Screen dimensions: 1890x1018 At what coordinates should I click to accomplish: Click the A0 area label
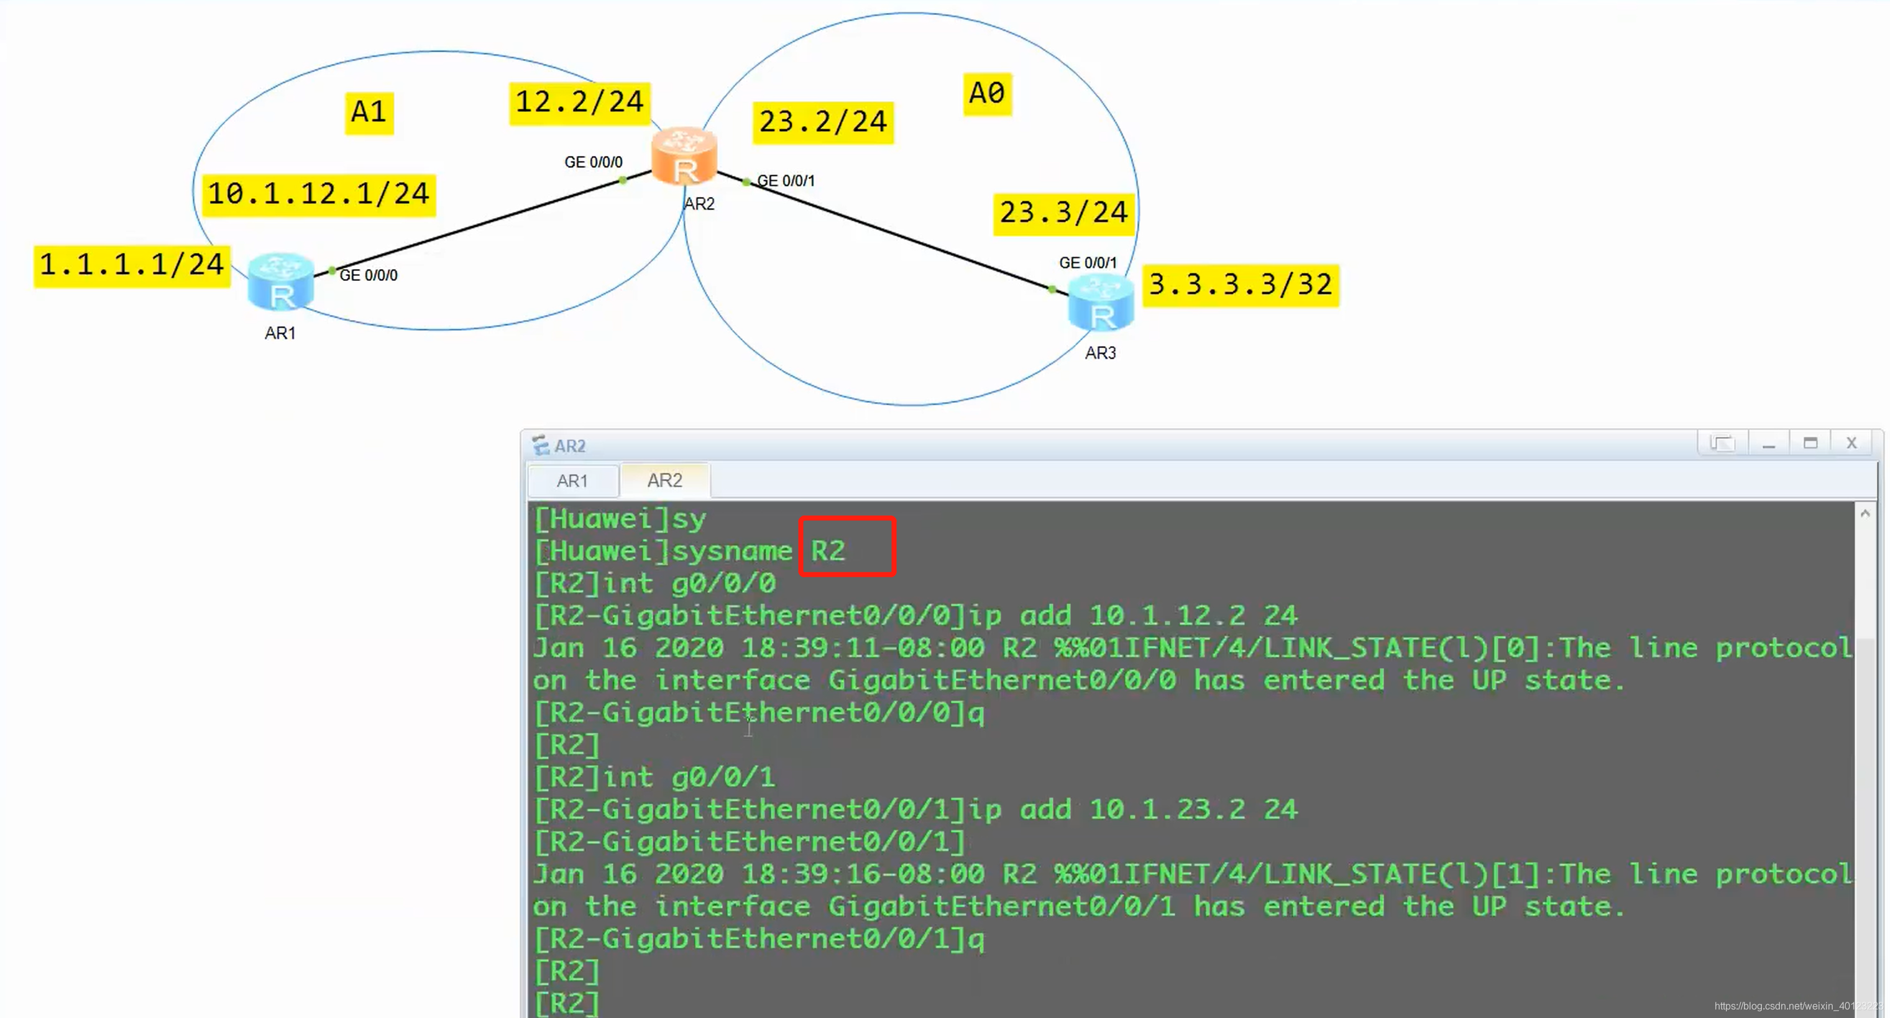tap(986, 93)
